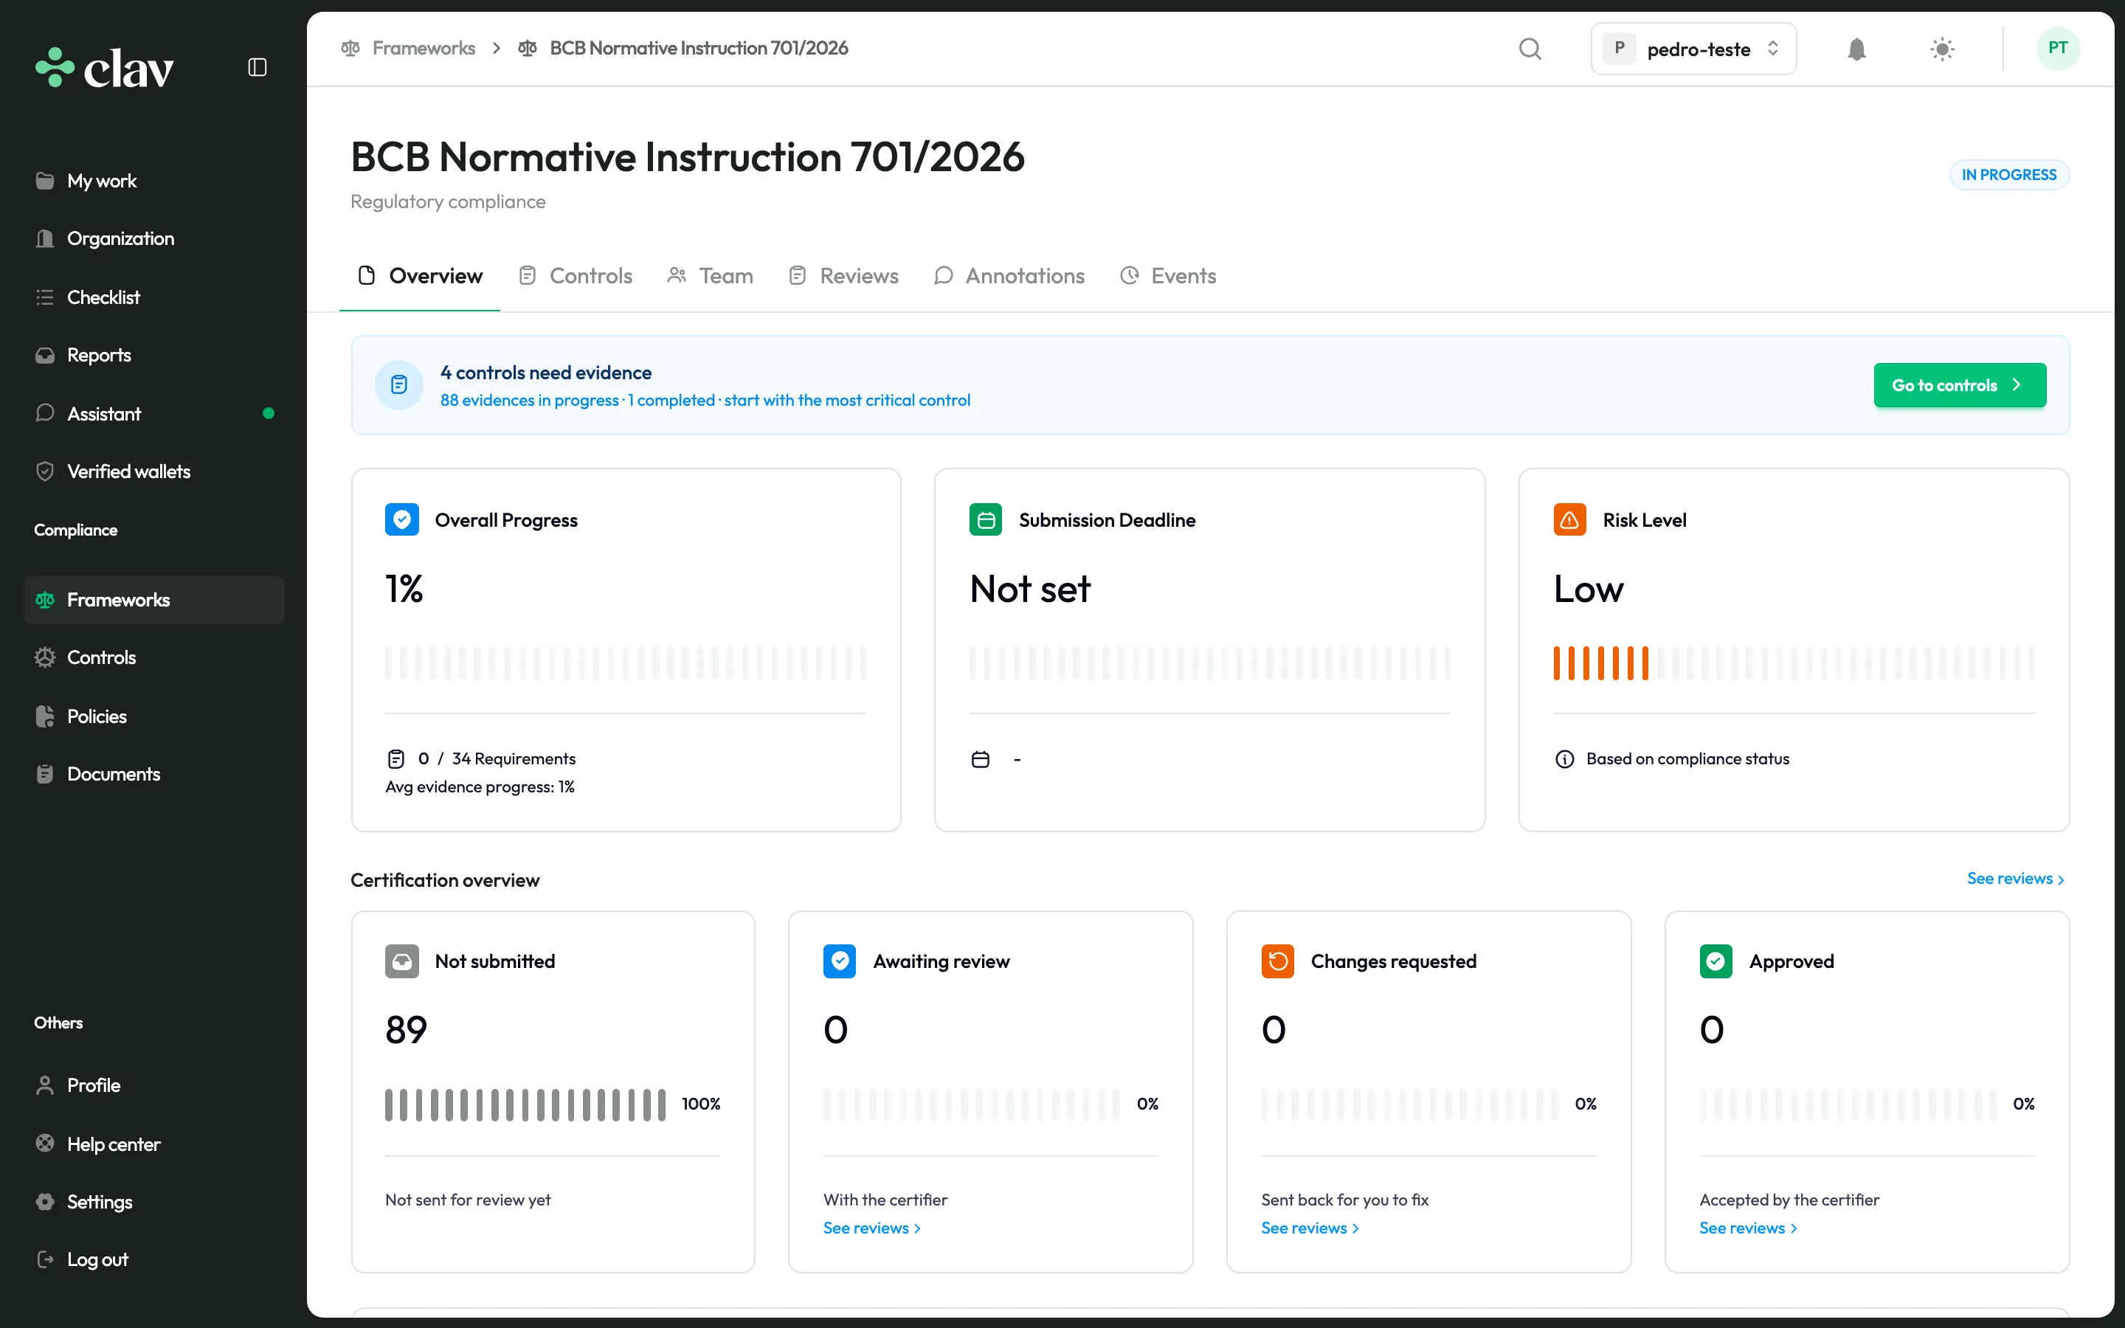This screenshot has height=1328, width=2125.
Task: Collapse the sidebar with the panel icon
Action: (258, 68)
